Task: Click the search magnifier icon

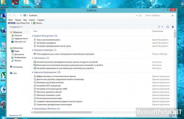Action: 172,15
